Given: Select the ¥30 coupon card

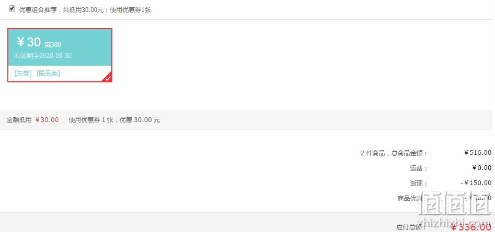Looking at the screenshot, I should (60, 55).
